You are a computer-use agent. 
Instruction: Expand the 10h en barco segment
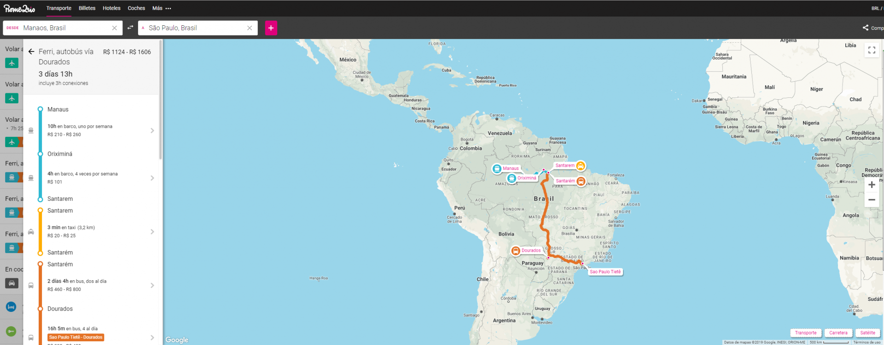click(92, 130)
